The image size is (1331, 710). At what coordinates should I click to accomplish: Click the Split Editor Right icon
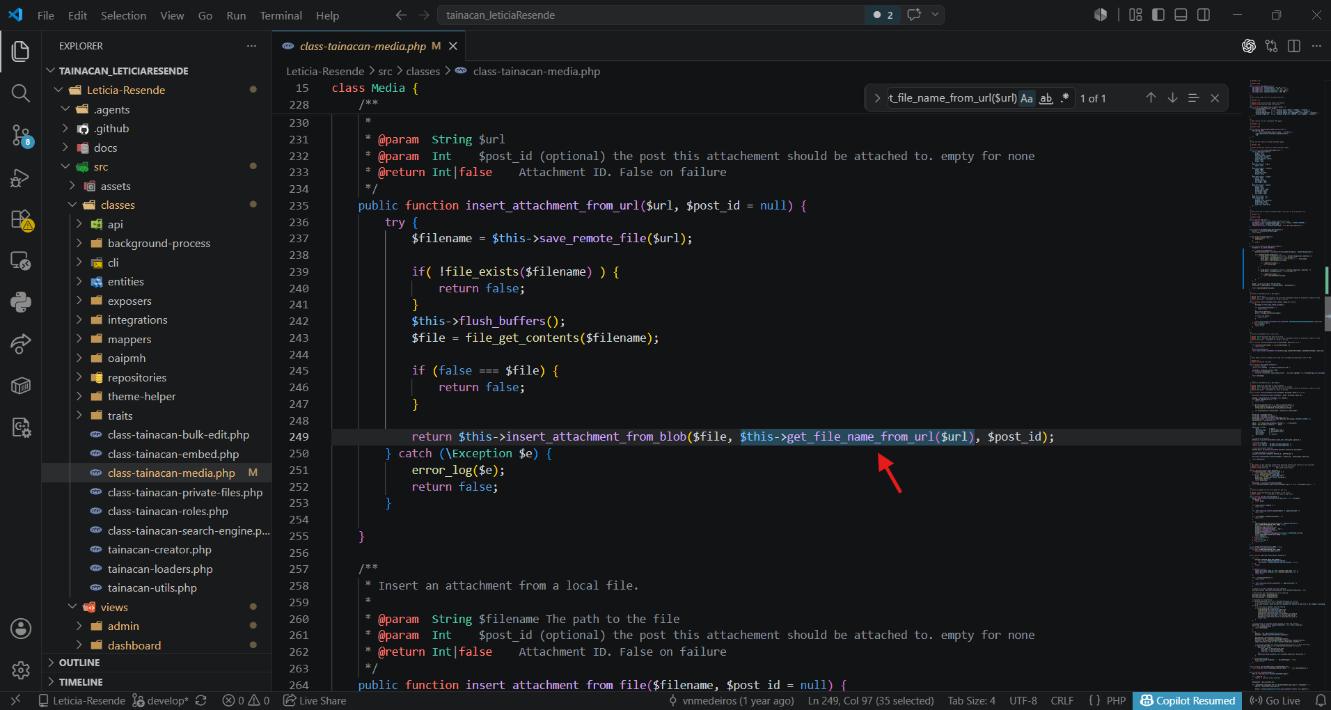coord(1294,46)
